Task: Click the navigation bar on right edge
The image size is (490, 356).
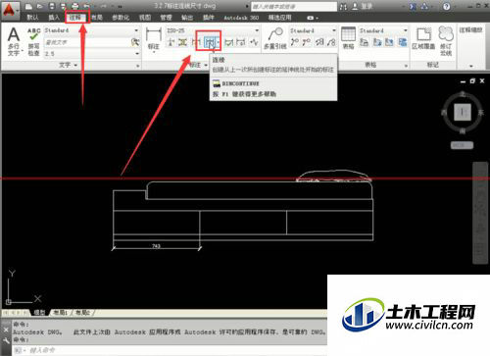Action: point(480,213)
